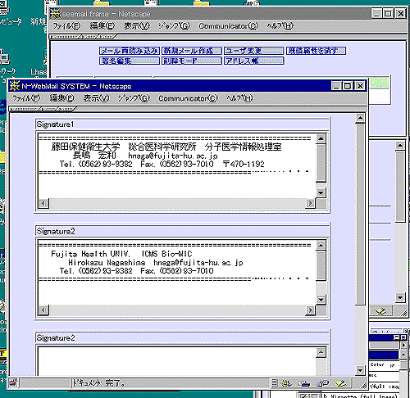
Task: Click into the empty third signature text area
Action: point(177,361)
